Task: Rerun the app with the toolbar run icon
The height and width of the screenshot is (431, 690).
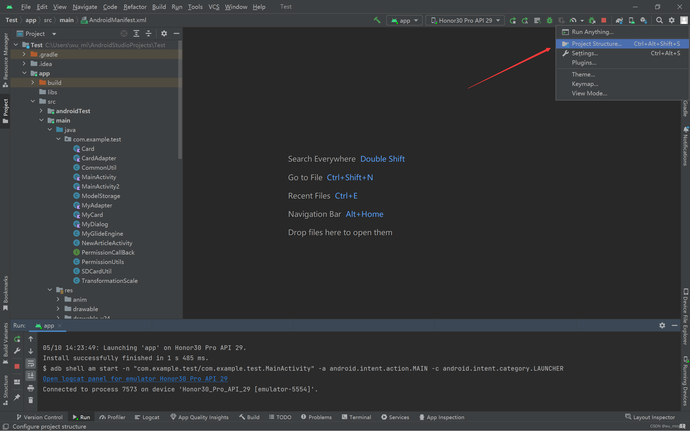Action: (513, 20)
